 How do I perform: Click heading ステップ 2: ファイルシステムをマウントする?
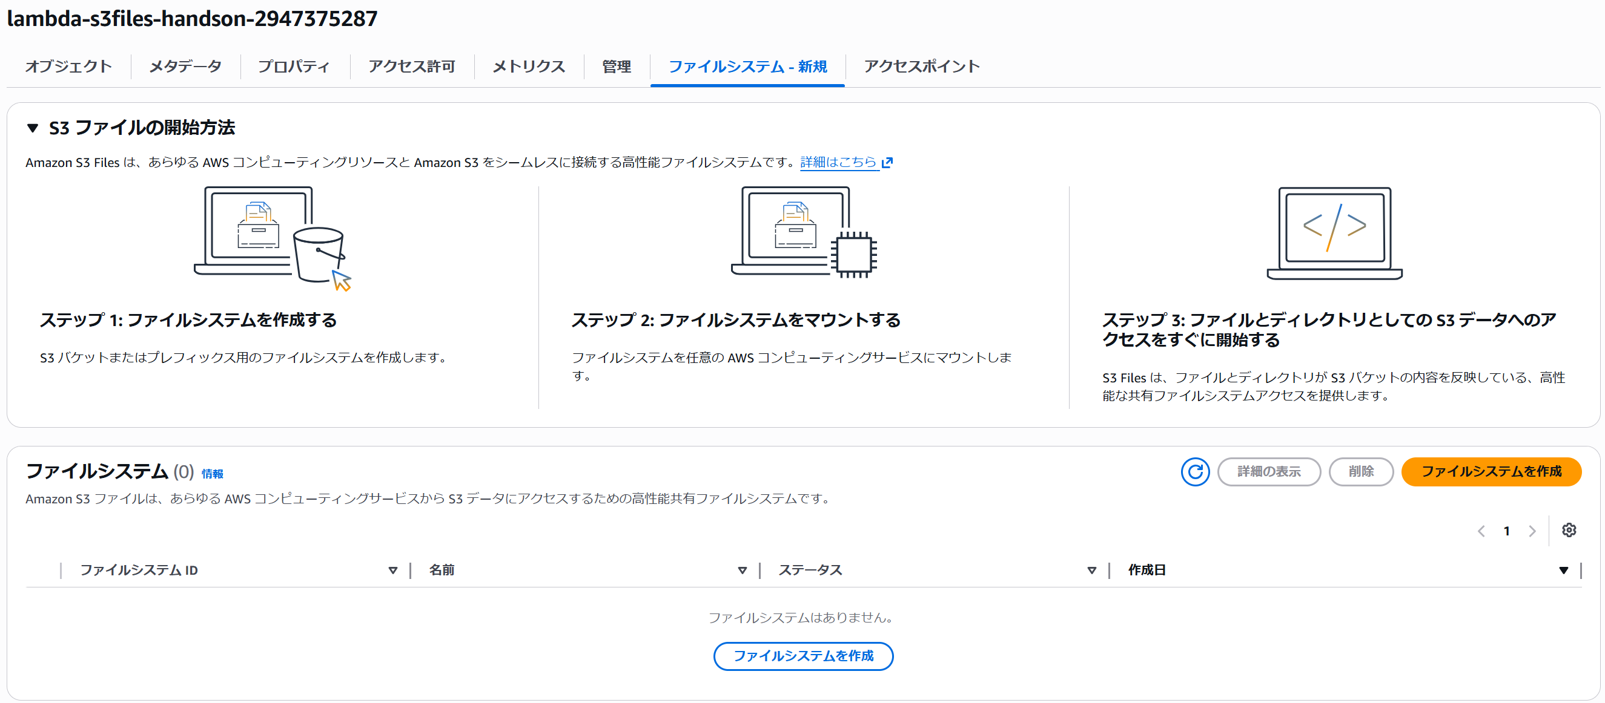coord(736,320)
